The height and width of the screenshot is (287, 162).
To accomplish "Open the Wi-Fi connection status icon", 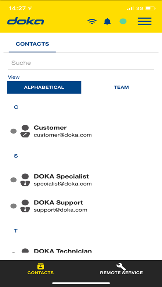I will tap(92, 21).
